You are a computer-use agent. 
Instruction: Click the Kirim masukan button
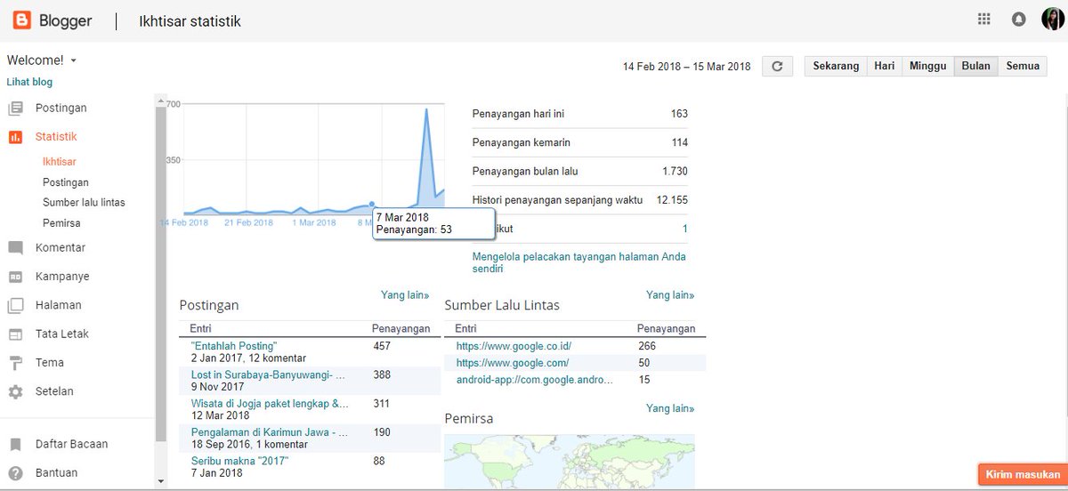1022,474
